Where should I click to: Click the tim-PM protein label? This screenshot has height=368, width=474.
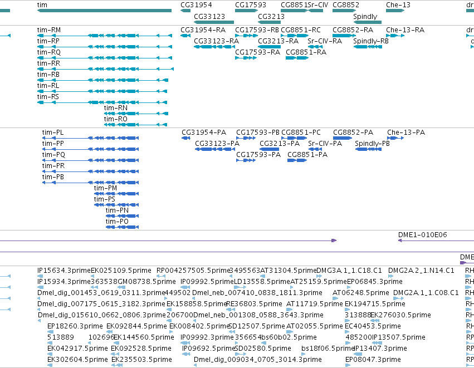tap(105, 188)
